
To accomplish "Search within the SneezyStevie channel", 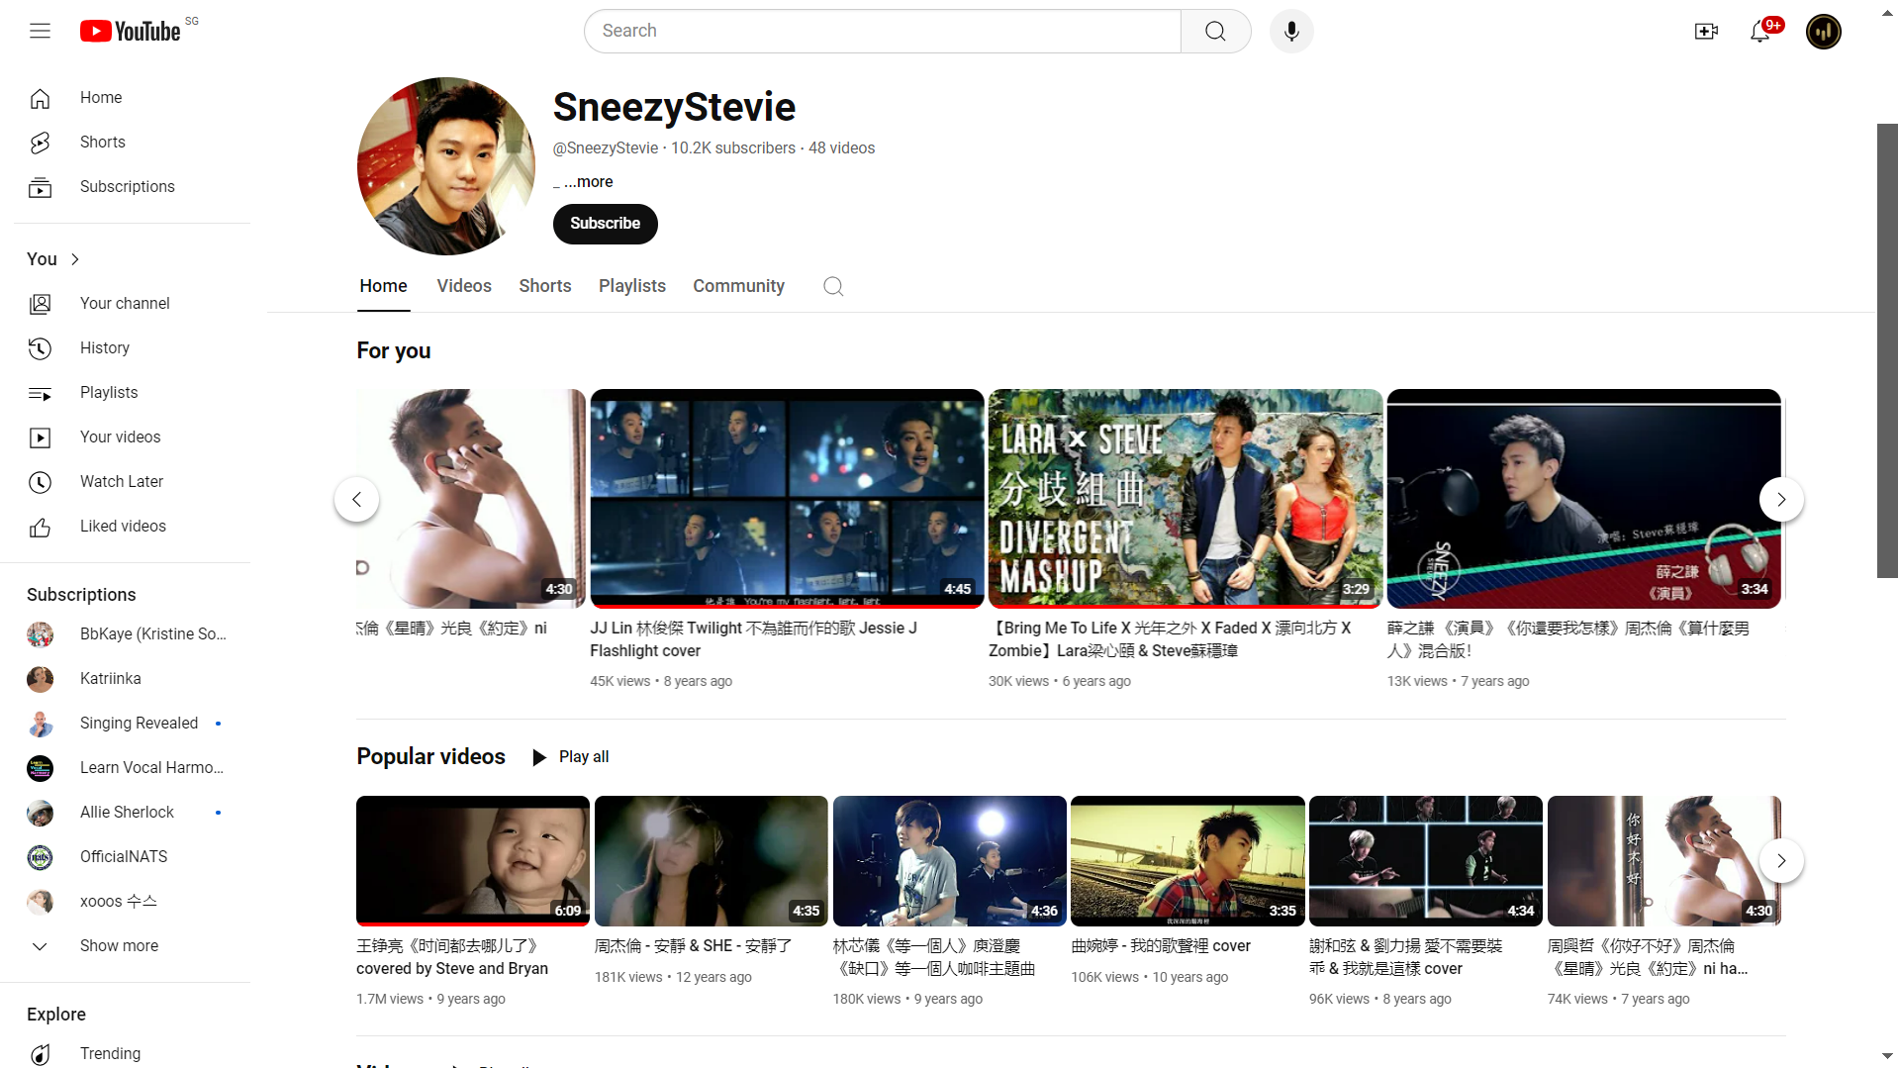I will coord(833,286).
